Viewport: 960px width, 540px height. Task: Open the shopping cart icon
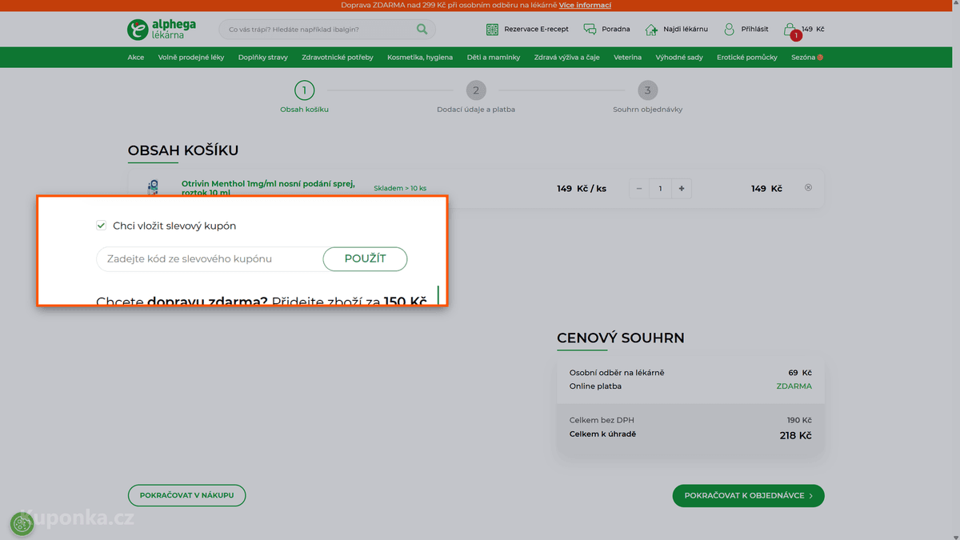790,30
